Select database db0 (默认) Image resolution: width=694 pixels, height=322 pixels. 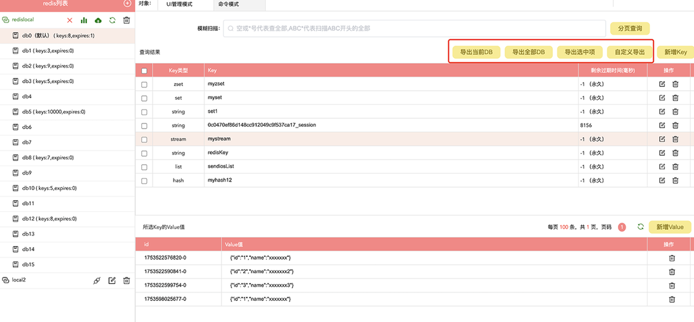[67, 36]
